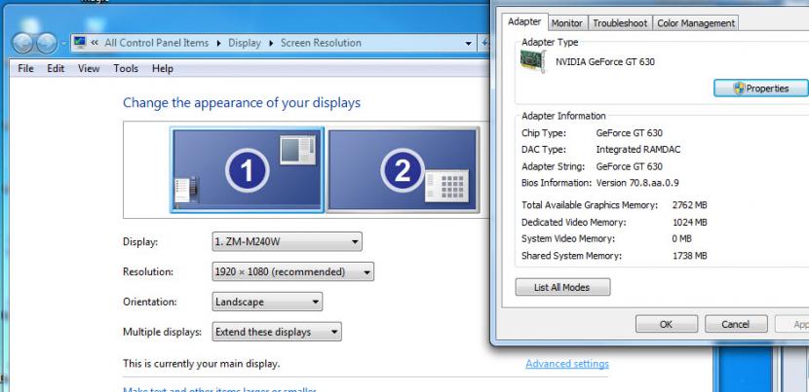
Task: Click the Display control panel address bar icon
Action: coord(79,43)
